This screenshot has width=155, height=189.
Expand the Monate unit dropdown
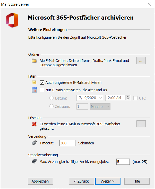point(100,107)
